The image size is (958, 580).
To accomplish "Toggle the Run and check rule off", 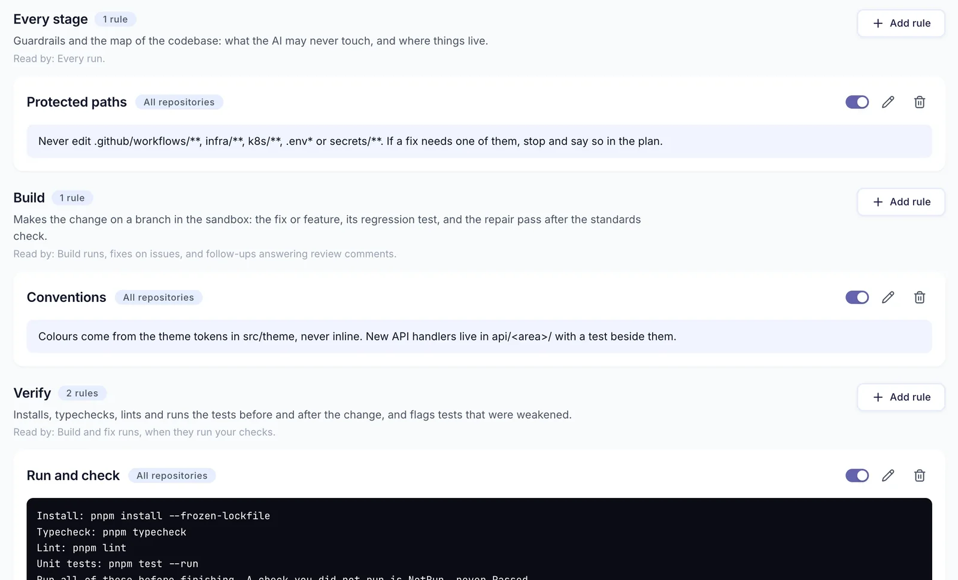I will 857,475.
